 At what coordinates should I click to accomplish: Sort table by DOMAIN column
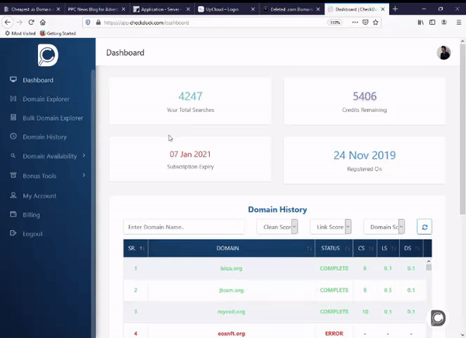tap(231, 248)
